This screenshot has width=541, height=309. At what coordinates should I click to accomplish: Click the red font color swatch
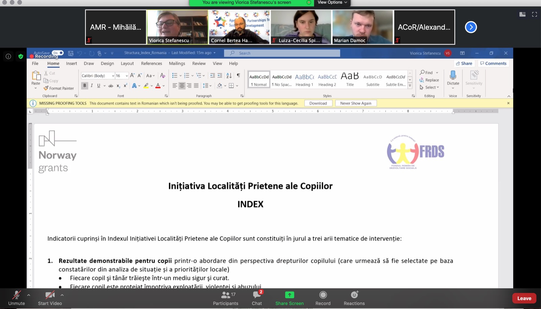[x=158, y=86]
